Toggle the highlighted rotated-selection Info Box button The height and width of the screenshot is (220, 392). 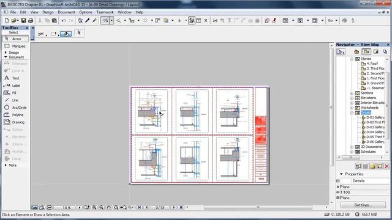66,34
